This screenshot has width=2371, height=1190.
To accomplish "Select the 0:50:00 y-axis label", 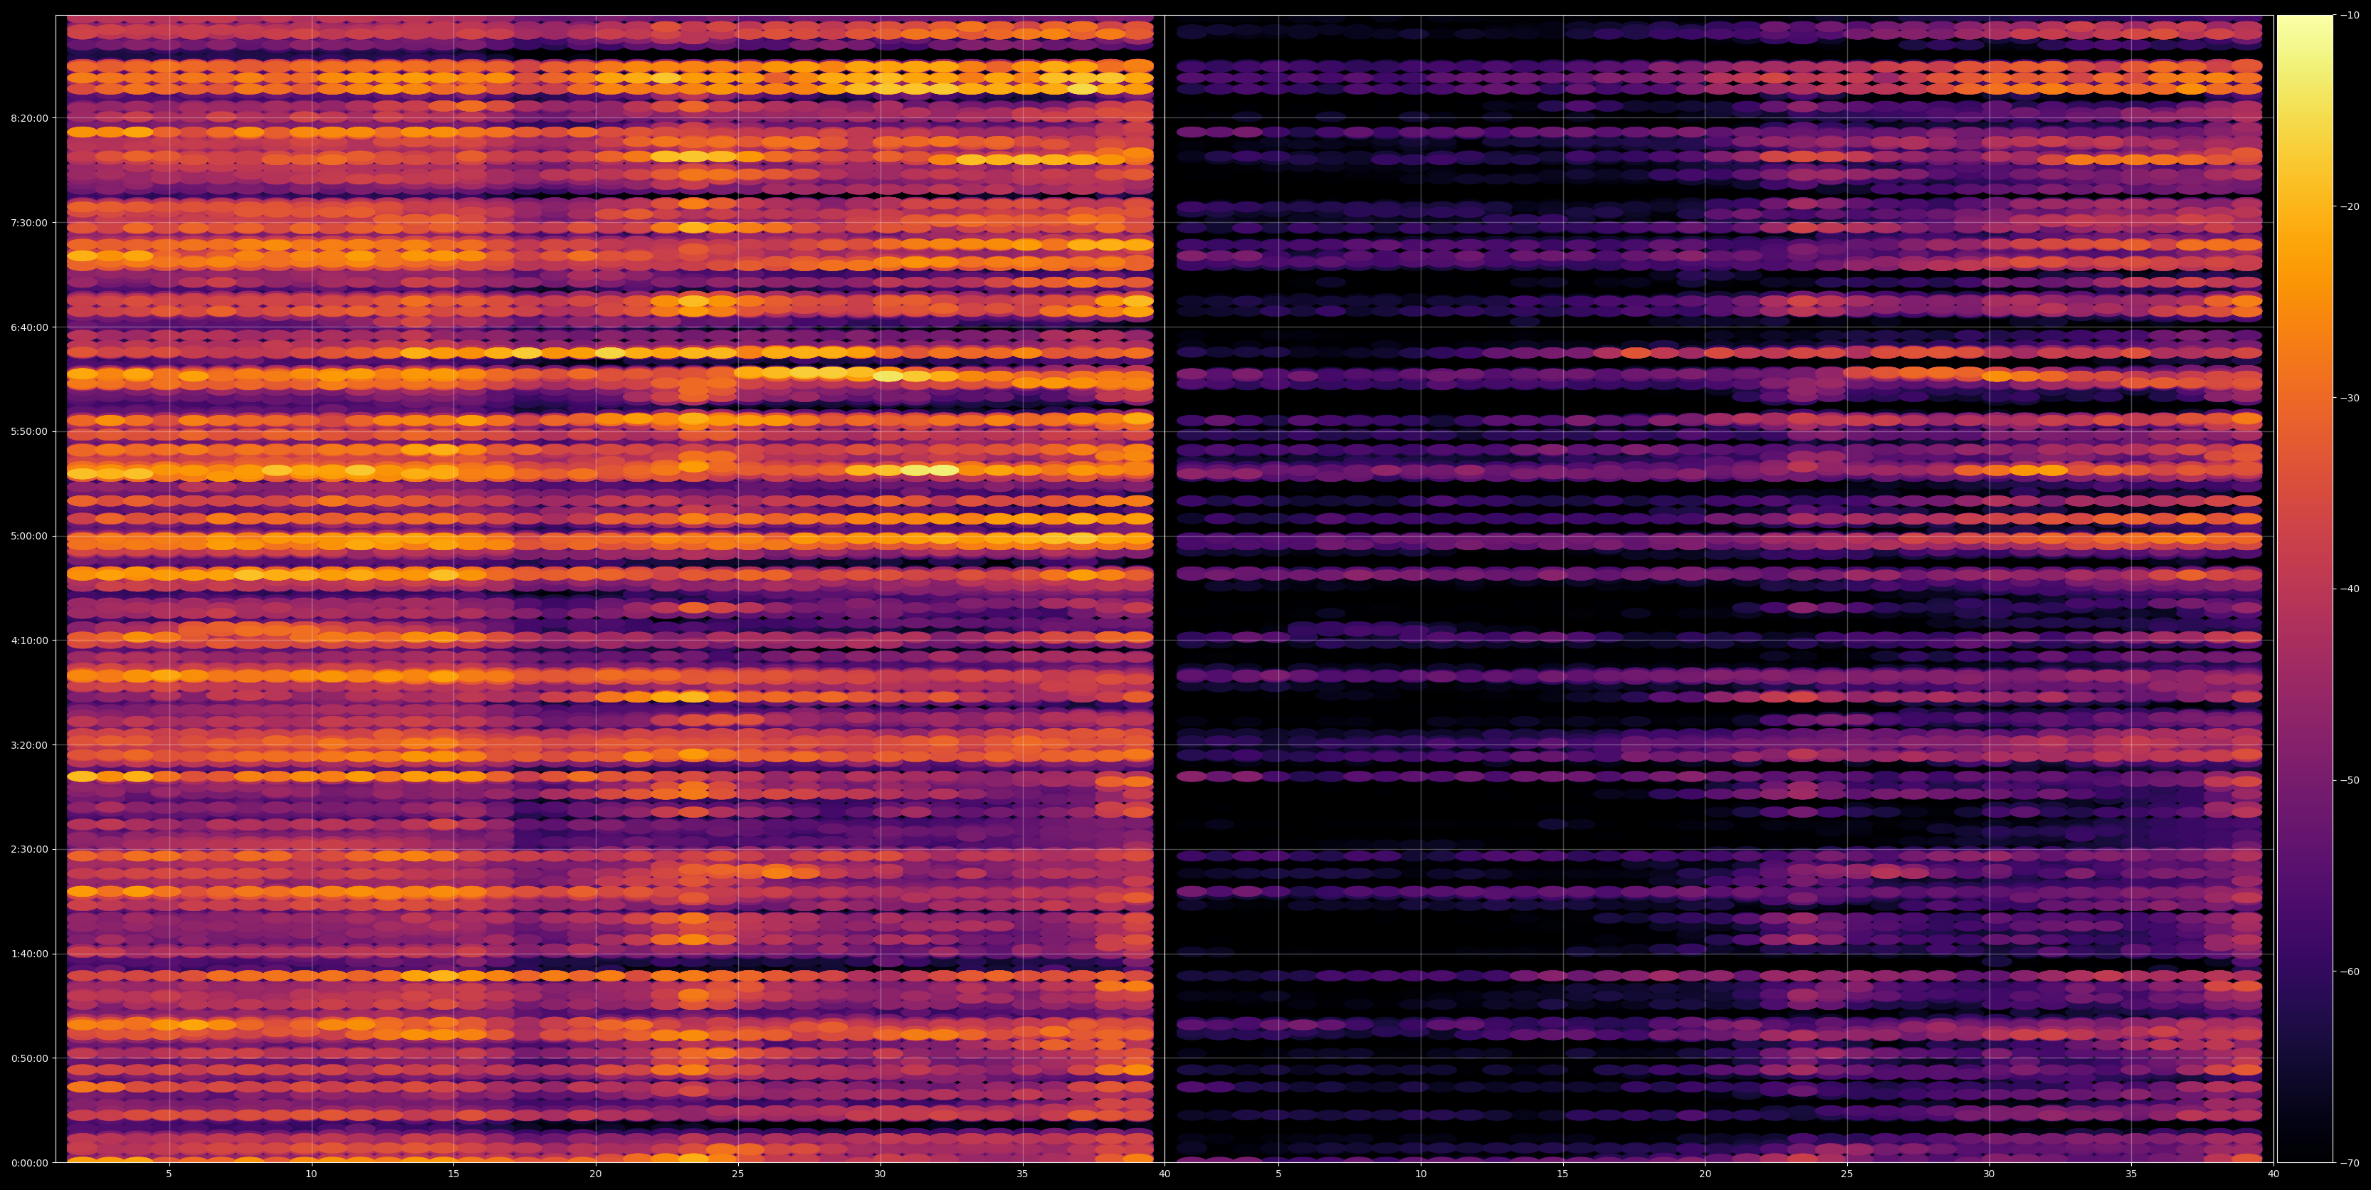I will 28,1058.
